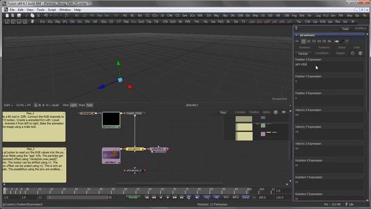Switch to the Flow tab

point(223,113)
